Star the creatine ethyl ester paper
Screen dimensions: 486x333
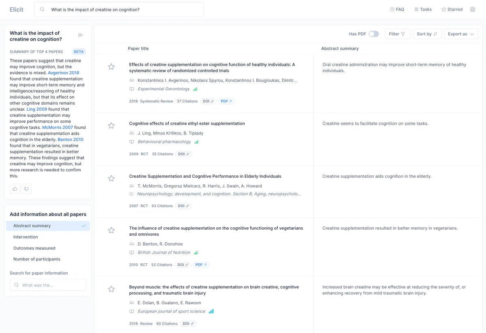click(111, 126)
